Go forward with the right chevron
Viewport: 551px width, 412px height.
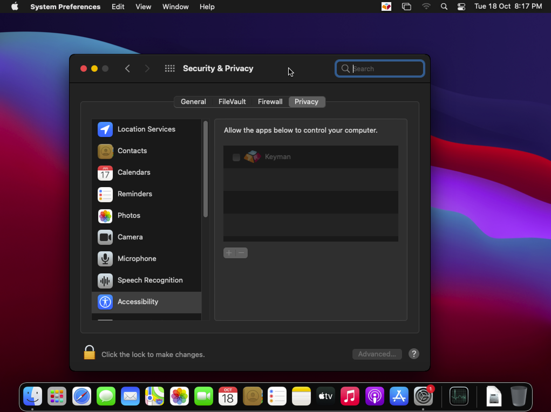(147, 68)
